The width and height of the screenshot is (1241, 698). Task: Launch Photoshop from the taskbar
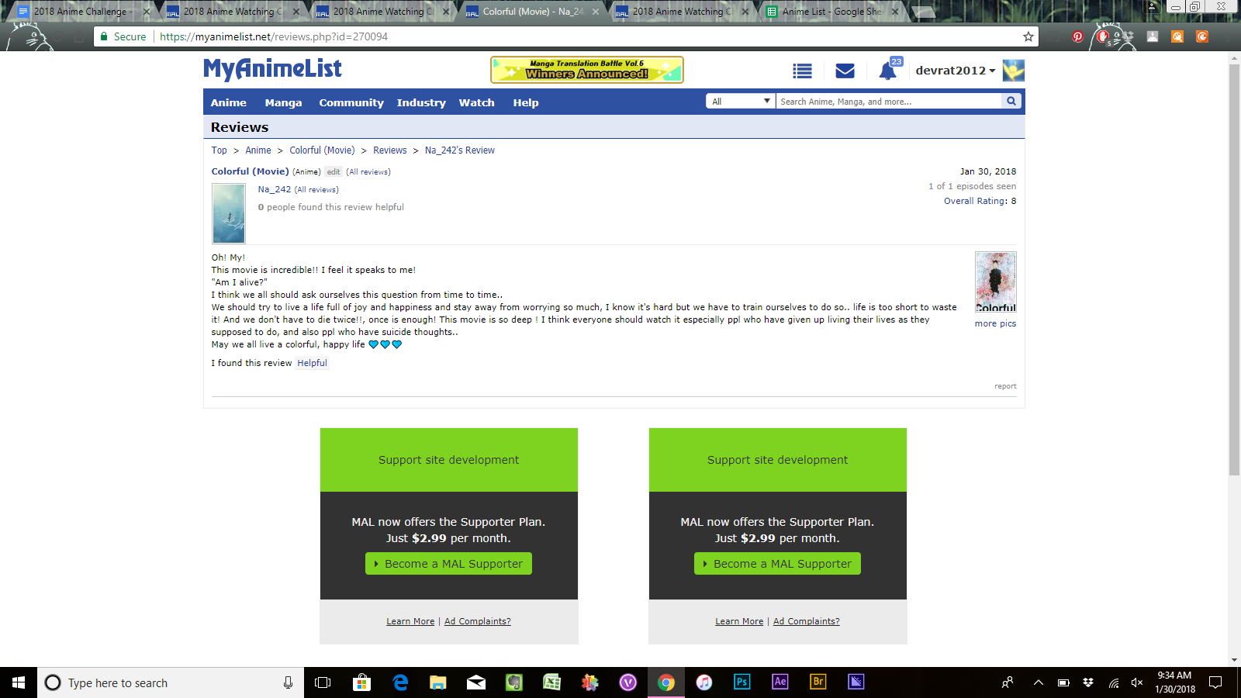click(x=742, y=682)
